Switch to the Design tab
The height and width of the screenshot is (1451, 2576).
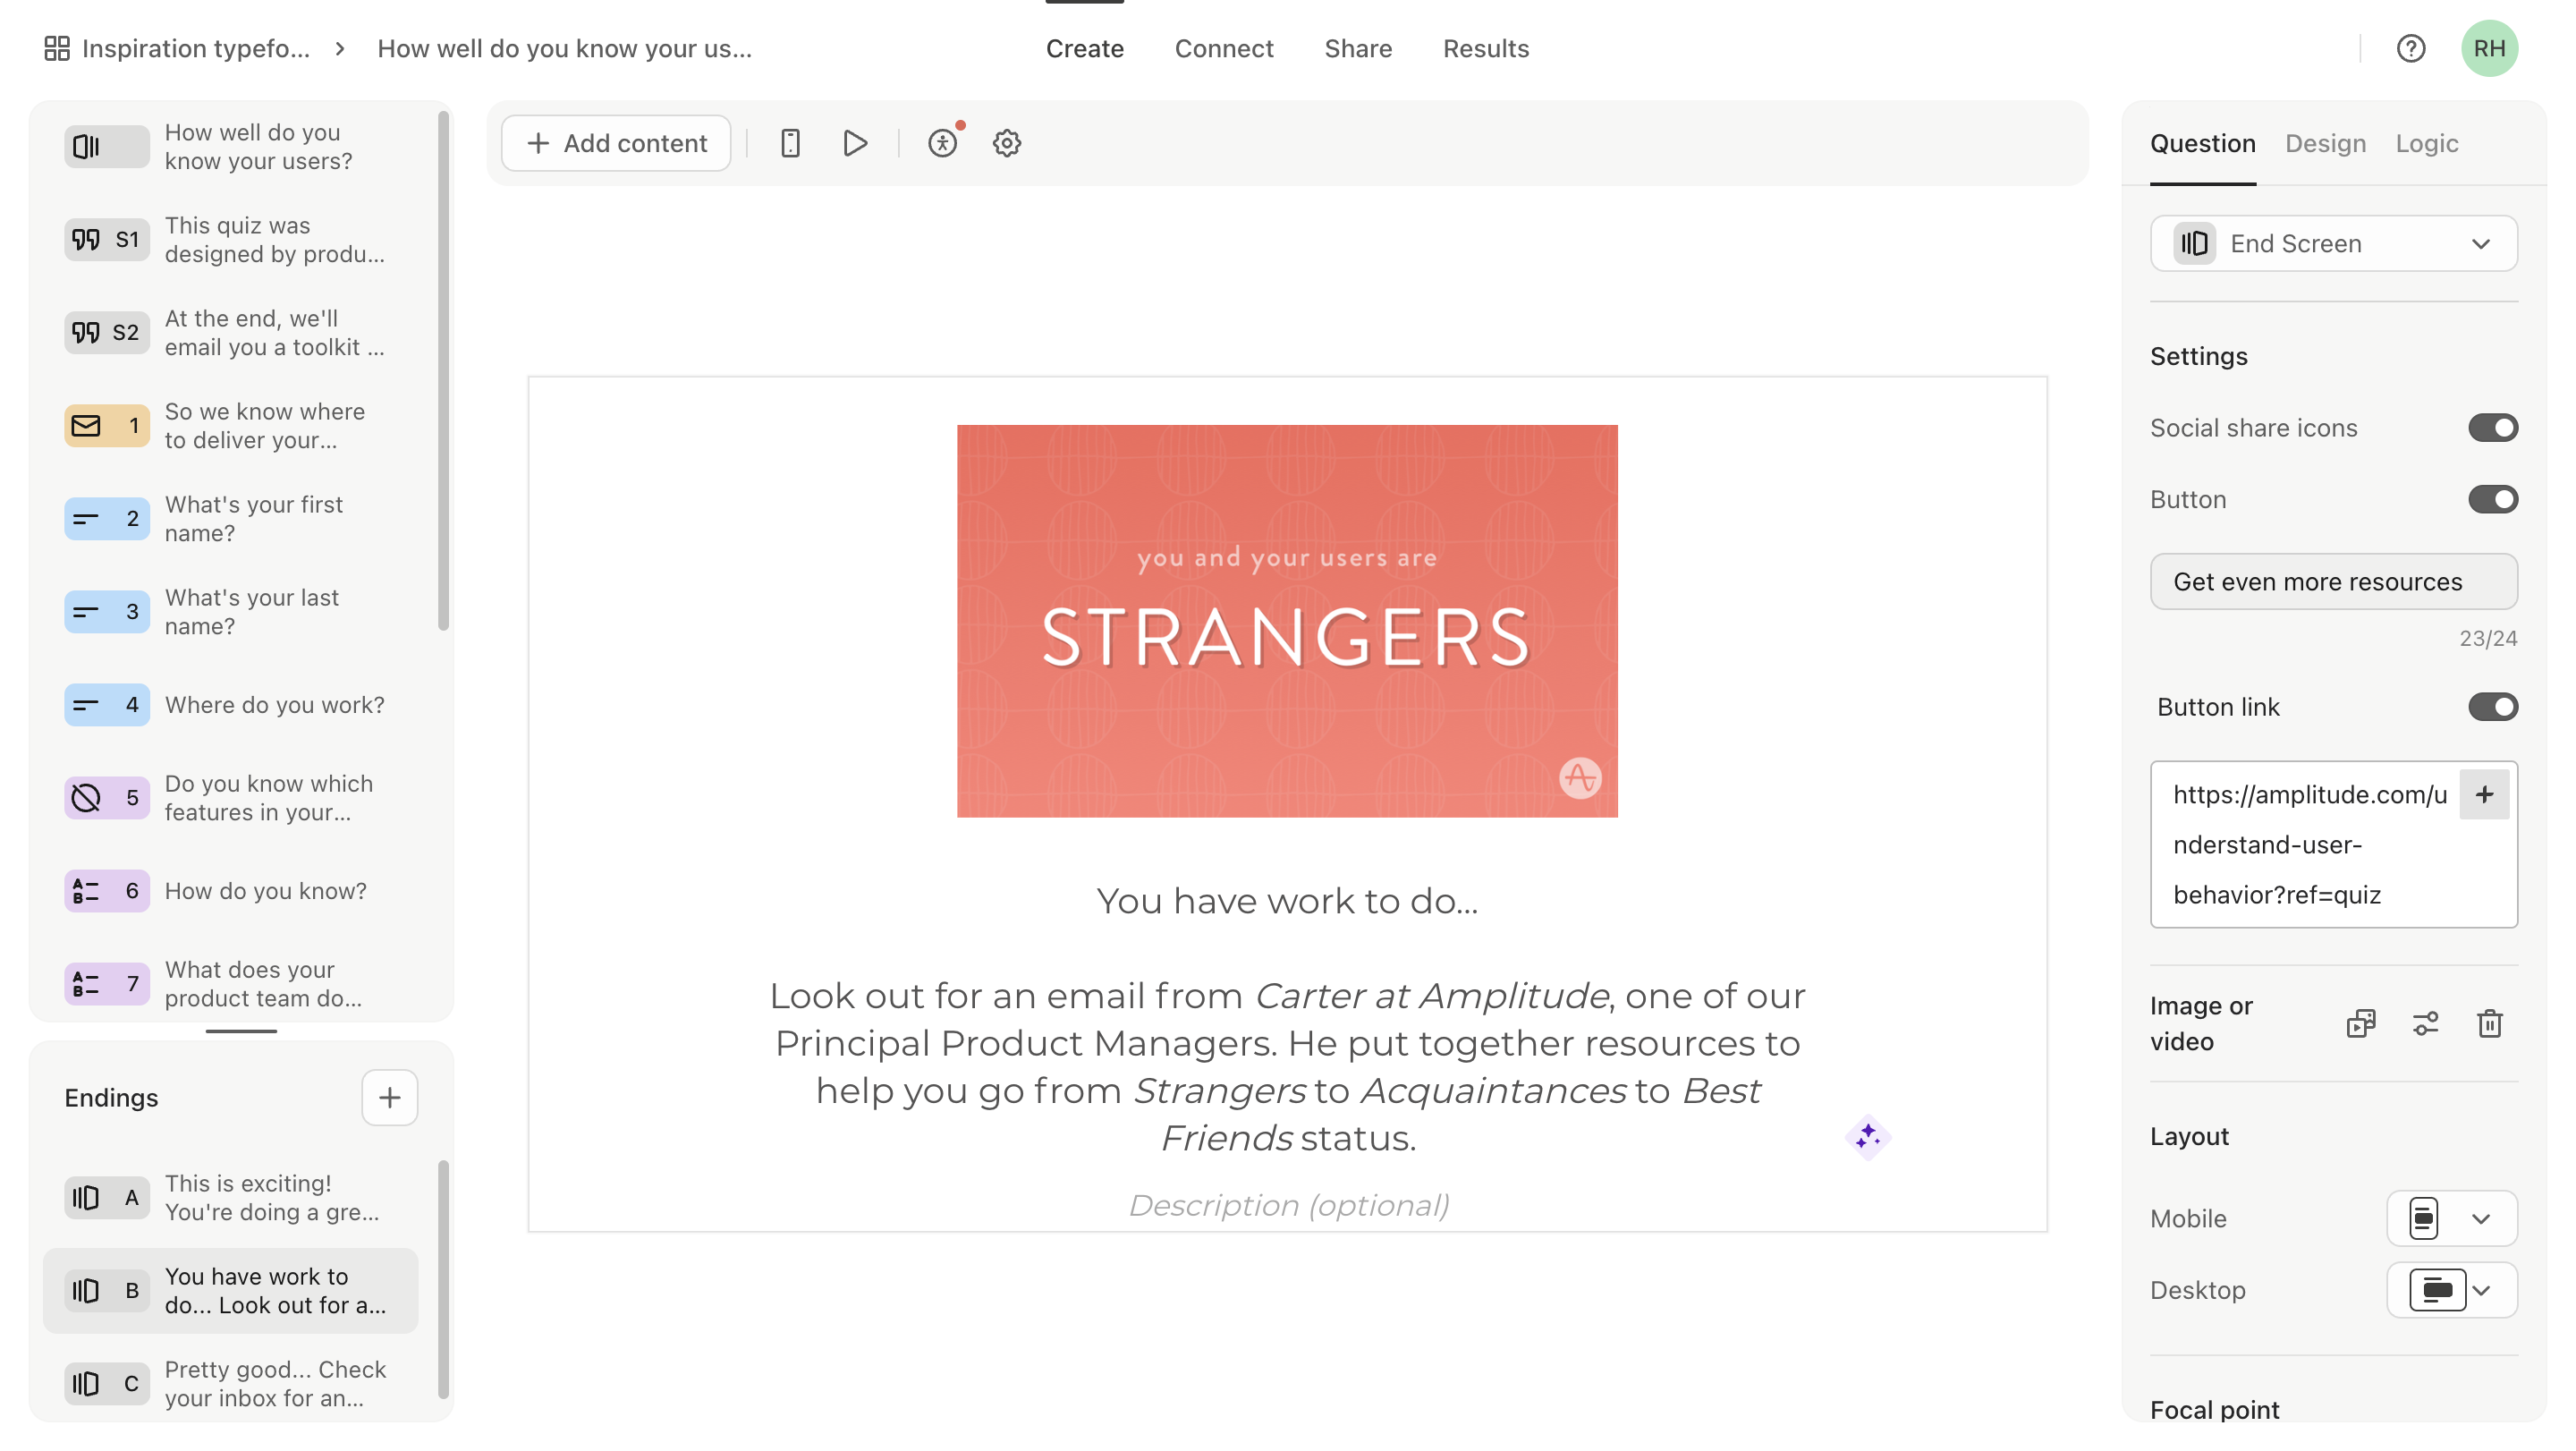pos(2326,143)
